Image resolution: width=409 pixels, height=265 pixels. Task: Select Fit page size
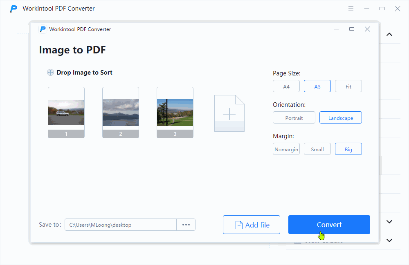coord(348,86)
